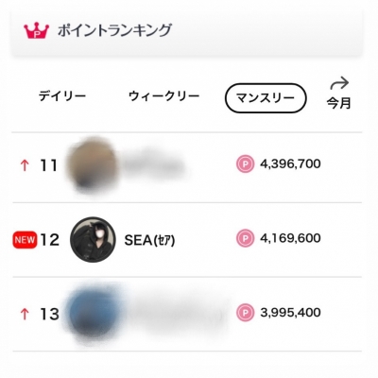The image size is (378, 378).
Task: Click the point coin icon beside 4,396,700
Action: click(x=245, y=163)
